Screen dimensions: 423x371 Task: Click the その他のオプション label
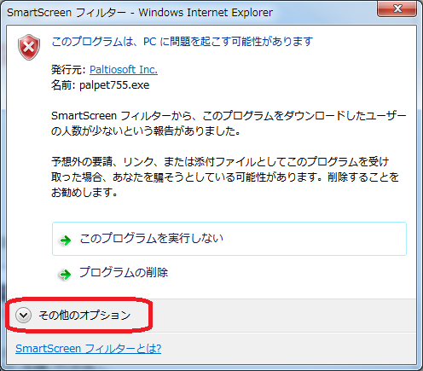pos(84,315)
